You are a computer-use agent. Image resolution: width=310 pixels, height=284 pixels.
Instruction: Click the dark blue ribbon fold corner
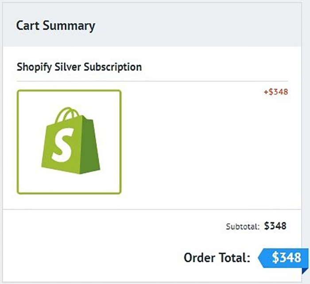coord(305,271)
